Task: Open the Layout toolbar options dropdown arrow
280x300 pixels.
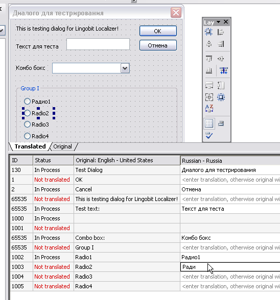Action: [218, 22]
